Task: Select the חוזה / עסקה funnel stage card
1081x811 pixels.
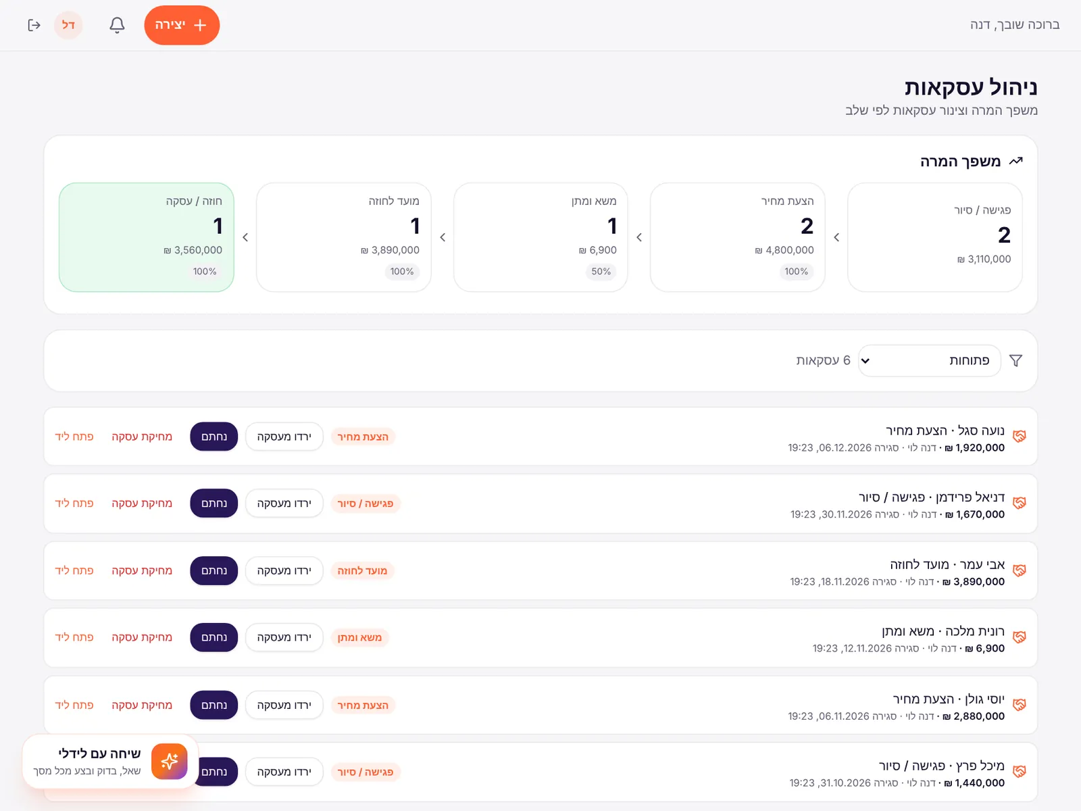Action: [x=147, y=237]
